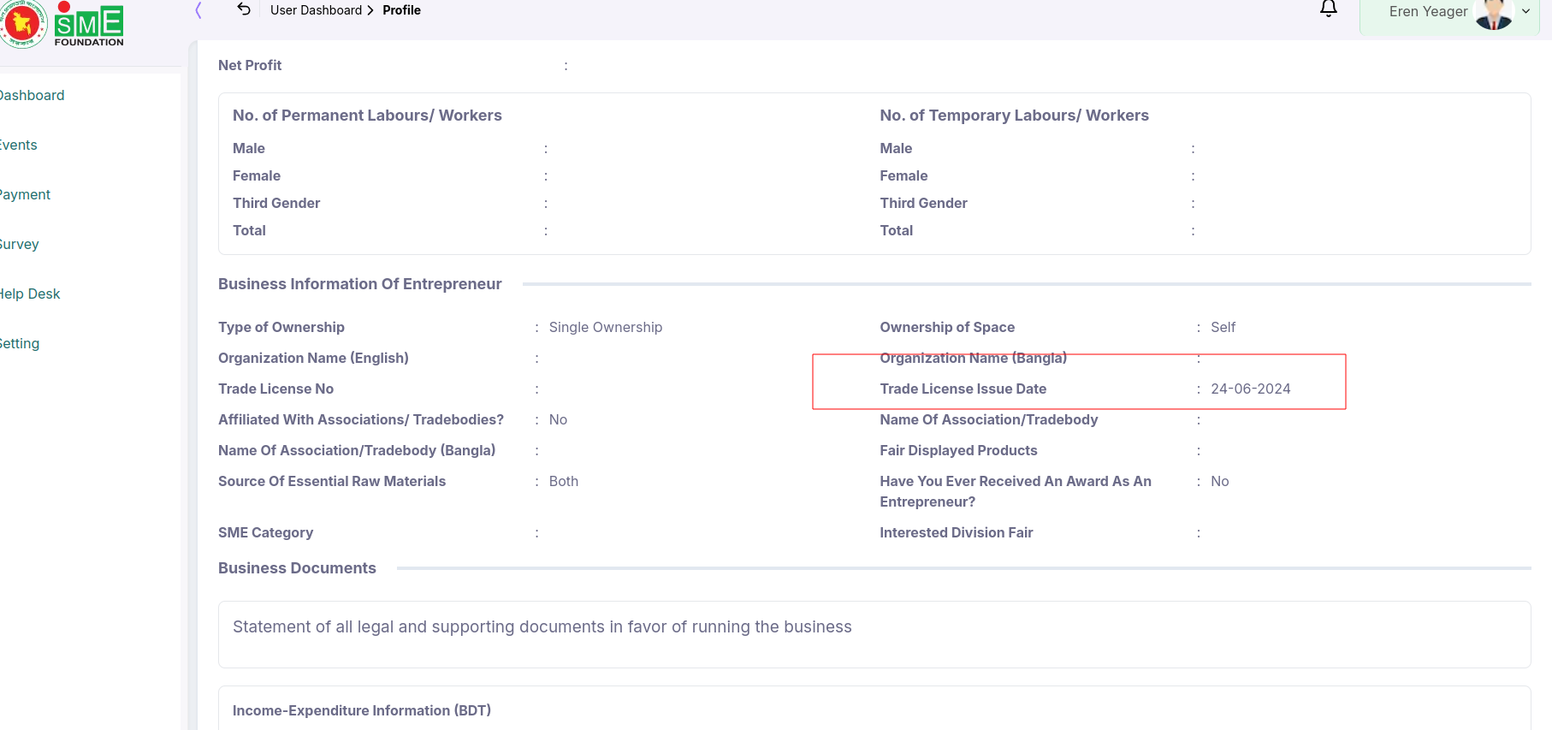
Task: Click the Ownership of Space label
Action: coord(947,327)
